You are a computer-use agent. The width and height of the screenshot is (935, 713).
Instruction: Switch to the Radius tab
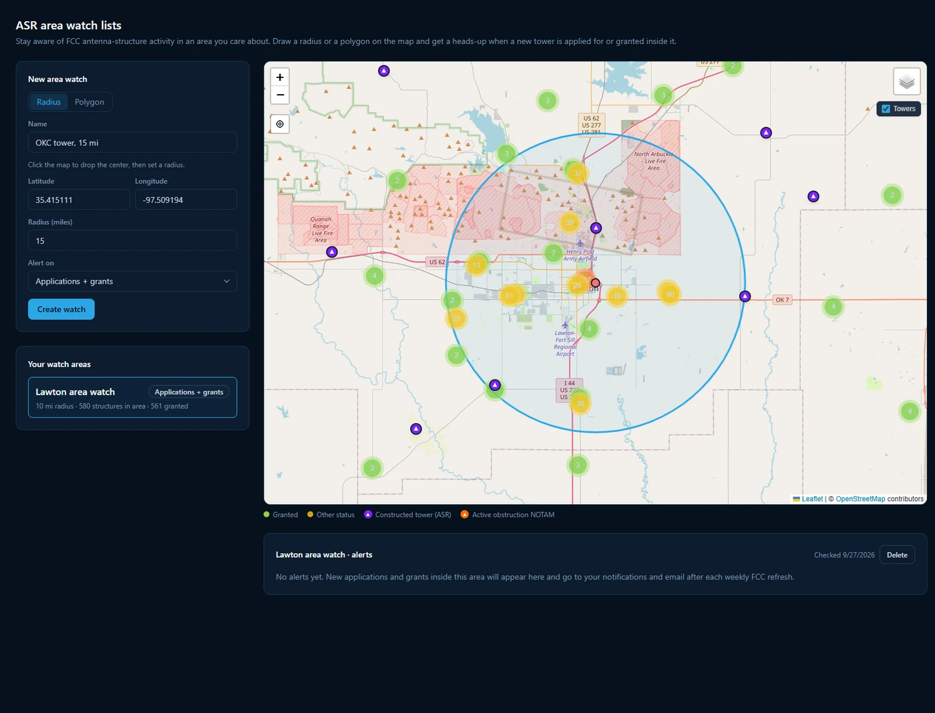tap(49, 102)
